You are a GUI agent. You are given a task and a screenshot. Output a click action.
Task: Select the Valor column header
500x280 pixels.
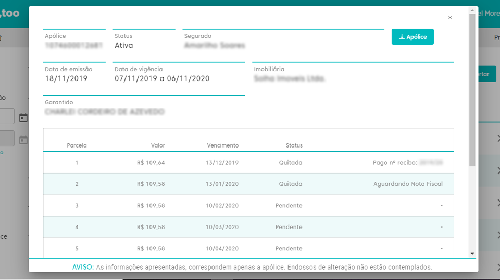(158, 145)
